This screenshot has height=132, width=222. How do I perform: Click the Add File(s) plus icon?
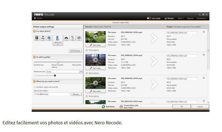(x=103, y=106)
